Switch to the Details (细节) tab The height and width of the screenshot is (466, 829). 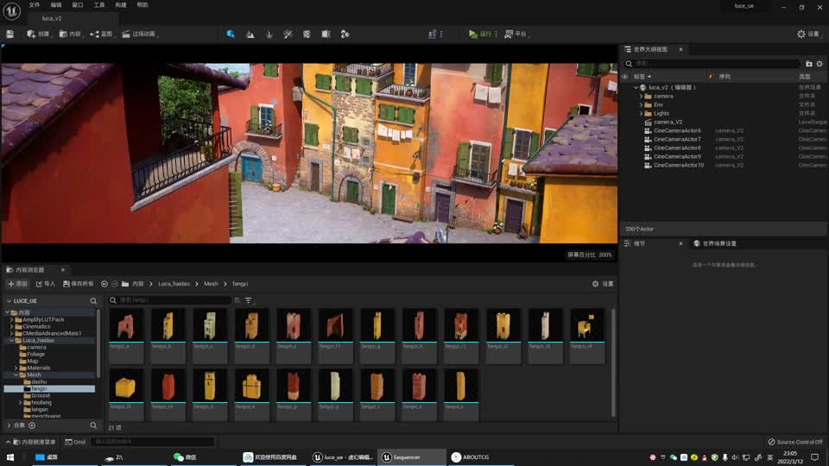click(639, 243)
